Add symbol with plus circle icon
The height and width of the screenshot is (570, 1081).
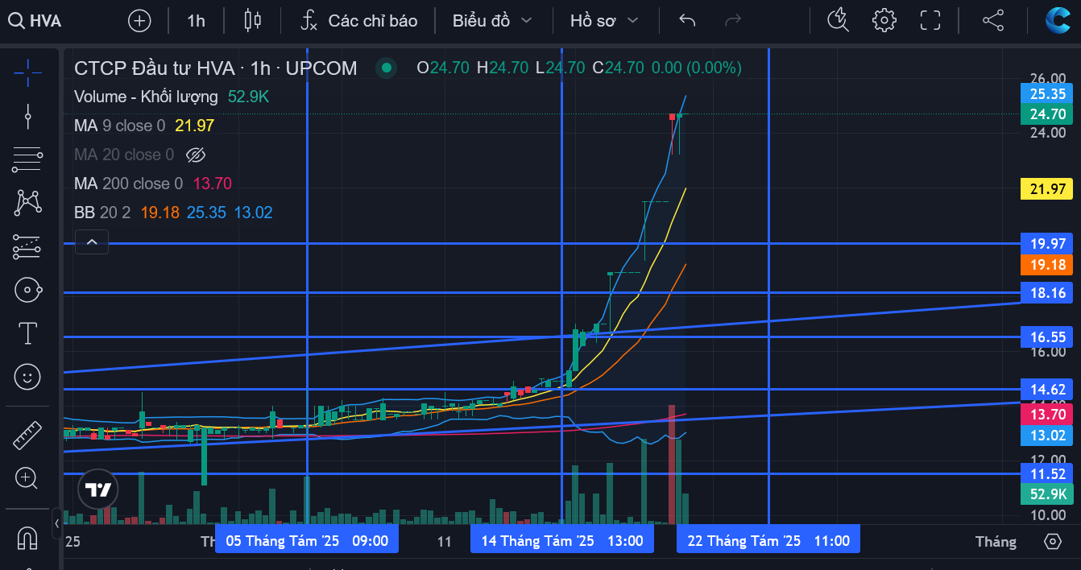tap(139, 21)
